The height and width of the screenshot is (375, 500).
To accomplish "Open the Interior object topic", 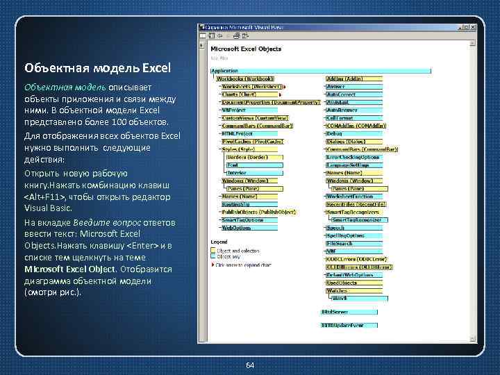I will pos(254,173).
